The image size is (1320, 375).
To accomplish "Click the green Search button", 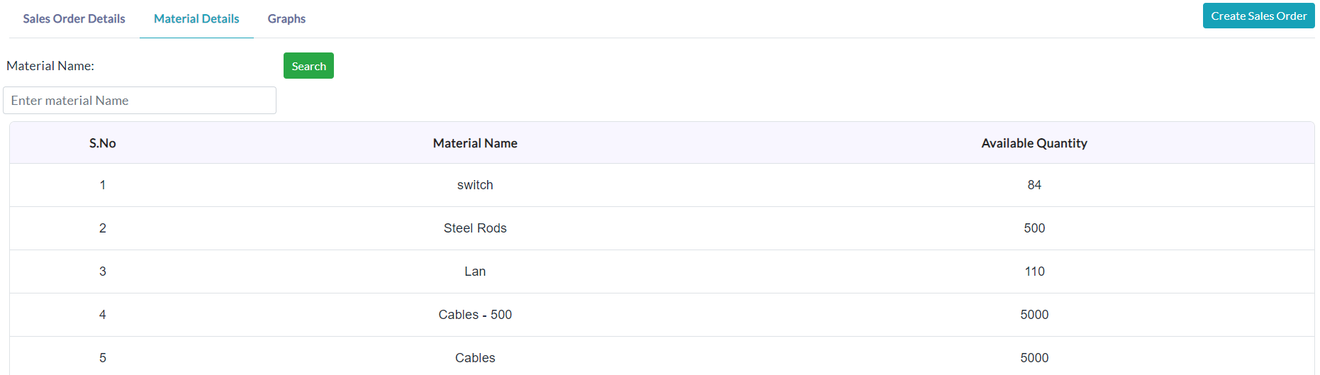I will pyautogui.click(x=308, y=66).
